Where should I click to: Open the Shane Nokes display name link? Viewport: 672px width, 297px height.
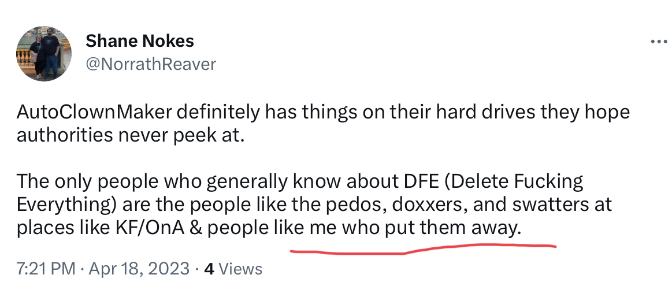(140, 41)
